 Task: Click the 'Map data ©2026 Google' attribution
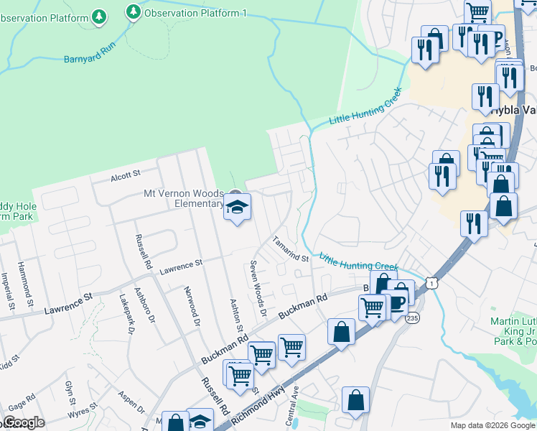click(493, 425)
